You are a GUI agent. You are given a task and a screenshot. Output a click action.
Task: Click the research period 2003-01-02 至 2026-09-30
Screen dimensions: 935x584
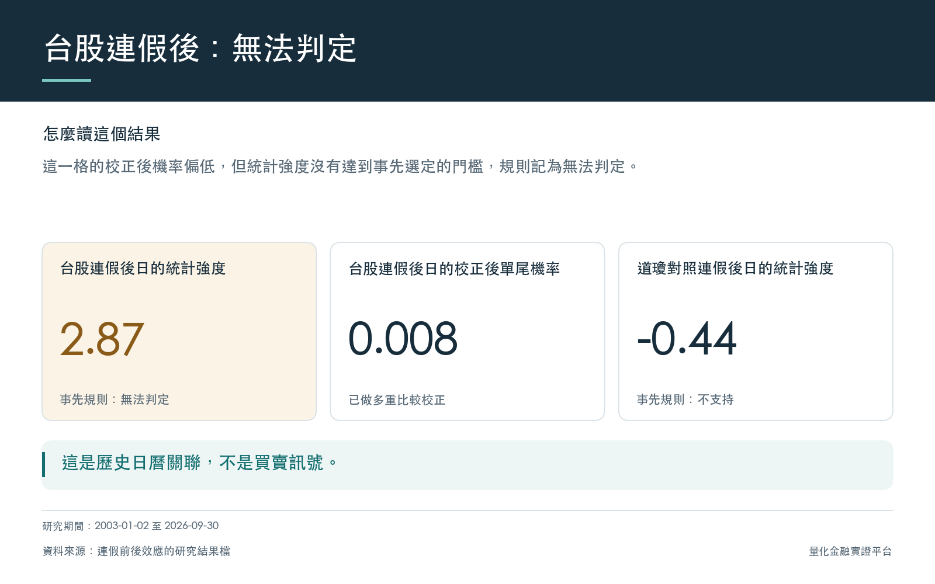pyautogui.click(x=157, y=526)
